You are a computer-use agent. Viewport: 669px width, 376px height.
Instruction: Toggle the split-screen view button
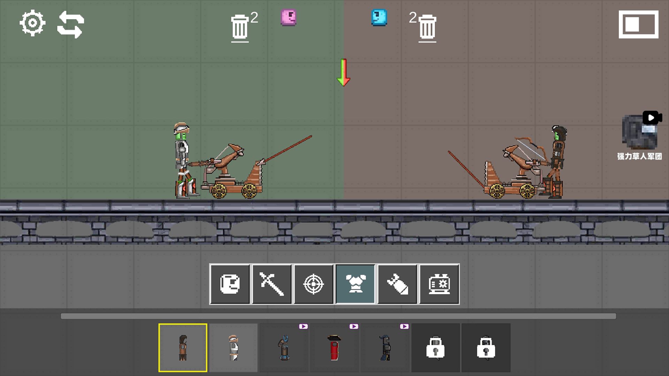pos(638,24)
